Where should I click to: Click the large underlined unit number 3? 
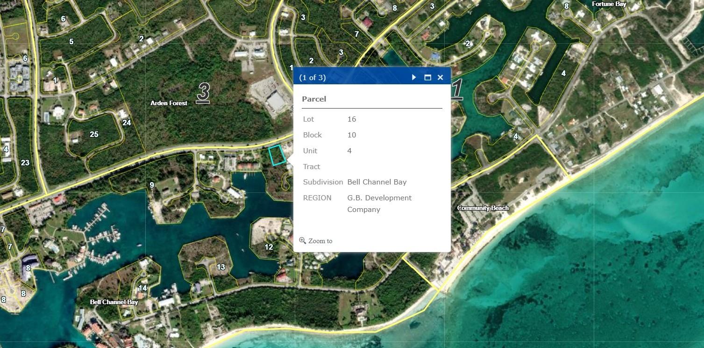(203, 92)
